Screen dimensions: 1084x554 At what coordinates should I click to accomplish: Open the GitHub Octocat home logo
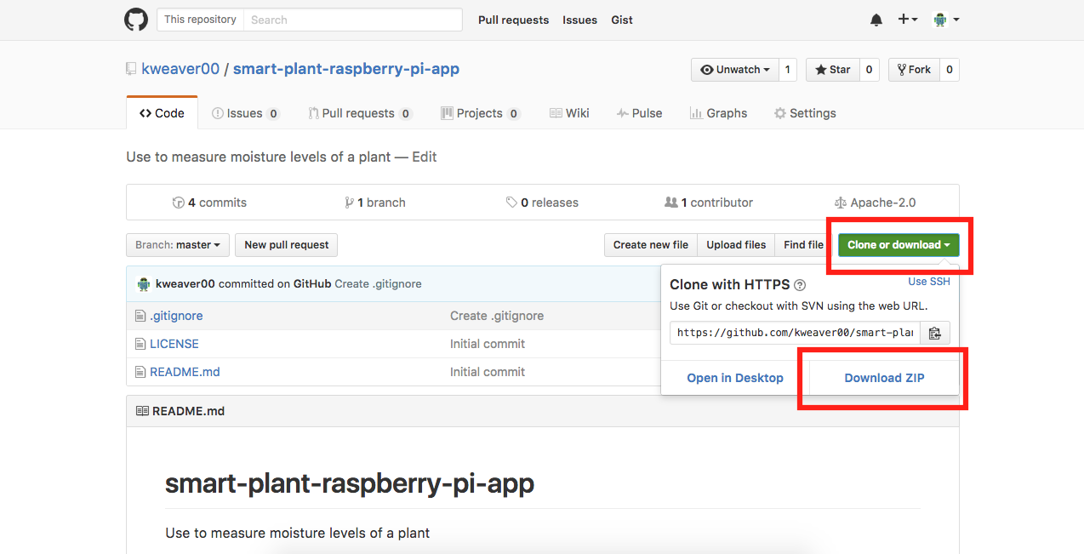click(136, 20)
